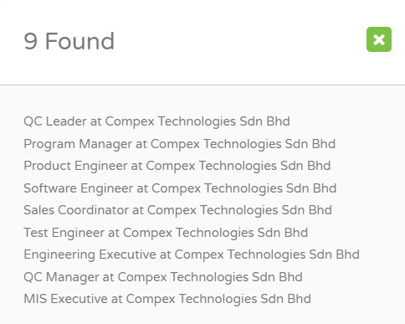Screen dimensions: 405x324
Task: Open the Engineering Executive listing
Action: [x=192, y=255]
